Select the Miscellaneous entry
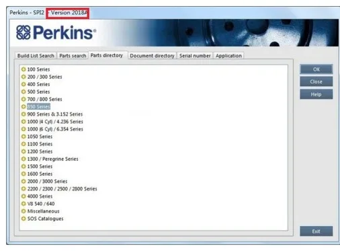 pos(43,211)
